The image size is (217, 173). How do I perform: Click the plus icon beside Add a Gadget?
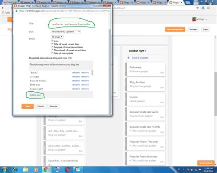[129, 58]
